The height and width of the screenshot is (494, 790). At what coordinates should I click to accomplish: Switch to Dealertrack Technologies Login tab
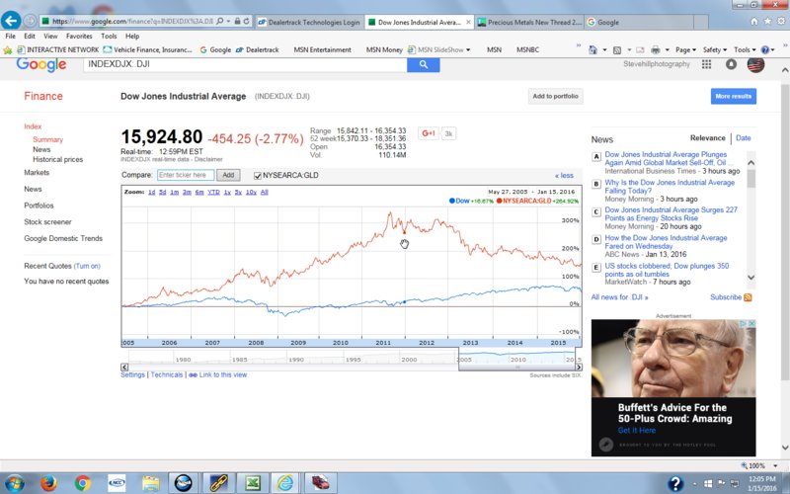309,22
